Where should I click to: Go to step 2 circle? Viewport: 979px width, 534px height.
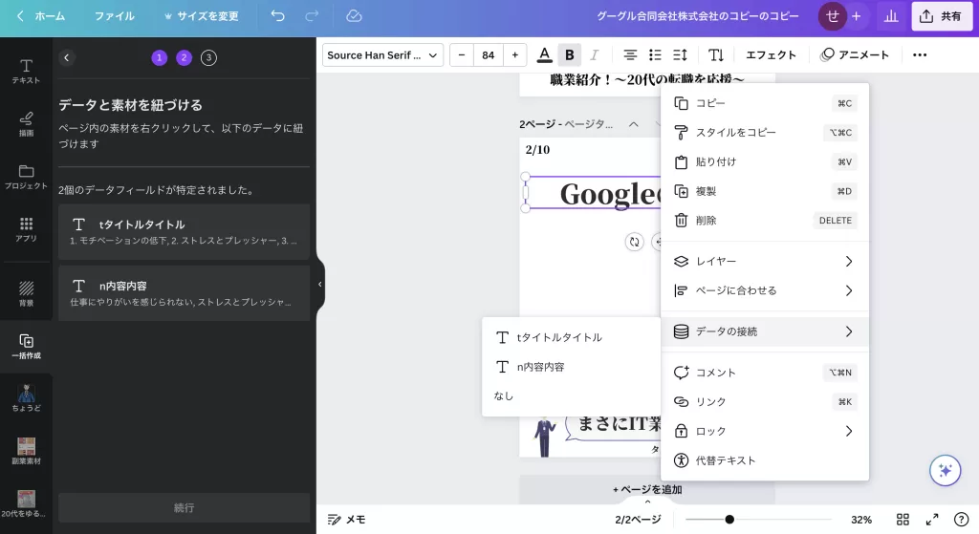pos(184,57)
